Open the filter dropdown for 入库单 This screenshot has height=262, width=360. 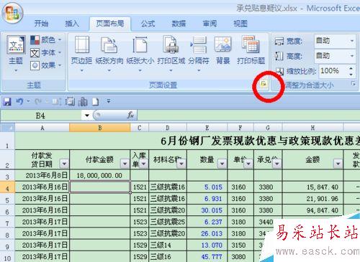pos(144,164)
